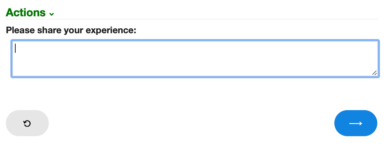Click the white right-arrow icon

[x=356, y=123]
